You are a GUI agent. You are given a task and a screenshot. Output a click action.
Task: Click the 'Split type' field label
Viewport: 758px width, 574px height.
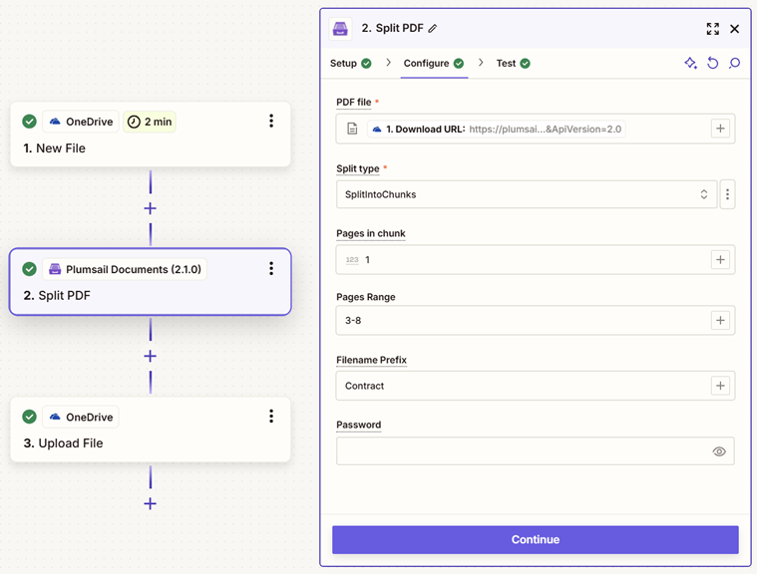(358, 168)
